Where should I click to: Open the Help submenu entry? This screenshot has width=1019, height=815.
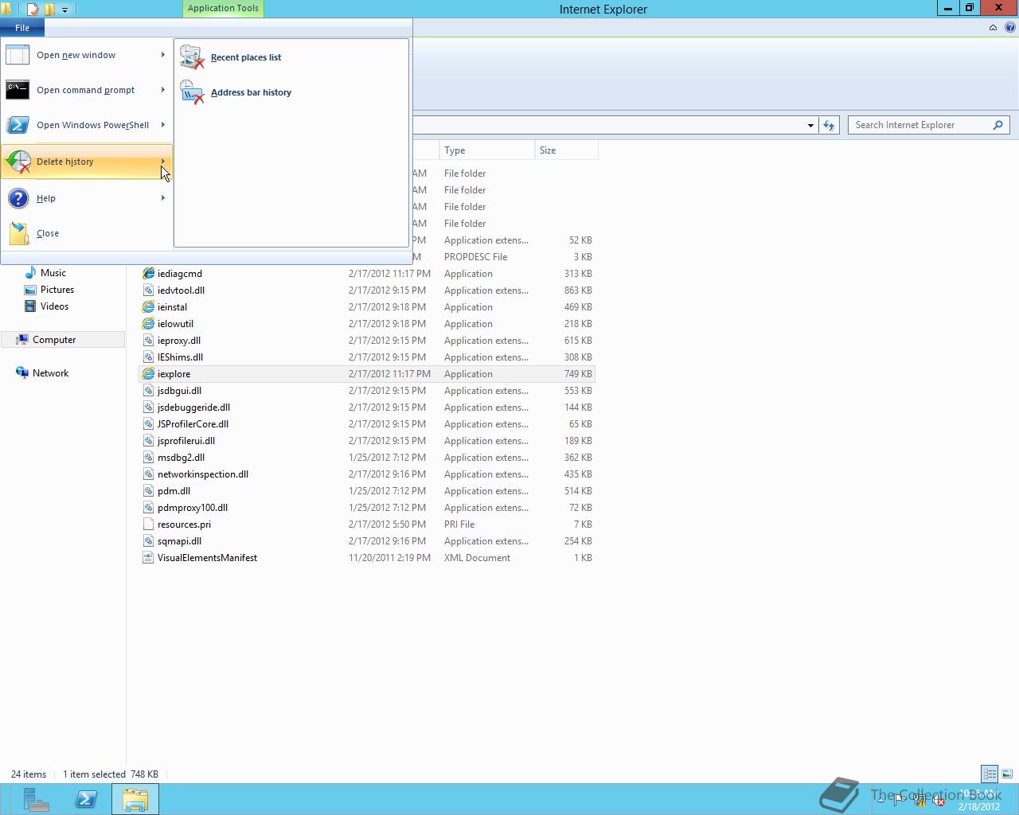86,198
